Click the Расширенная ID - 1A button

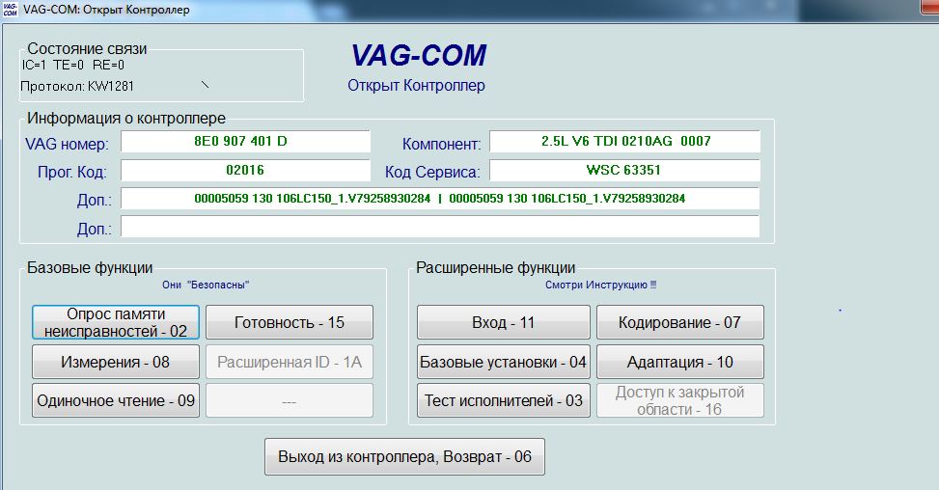[x=290, y=362]
